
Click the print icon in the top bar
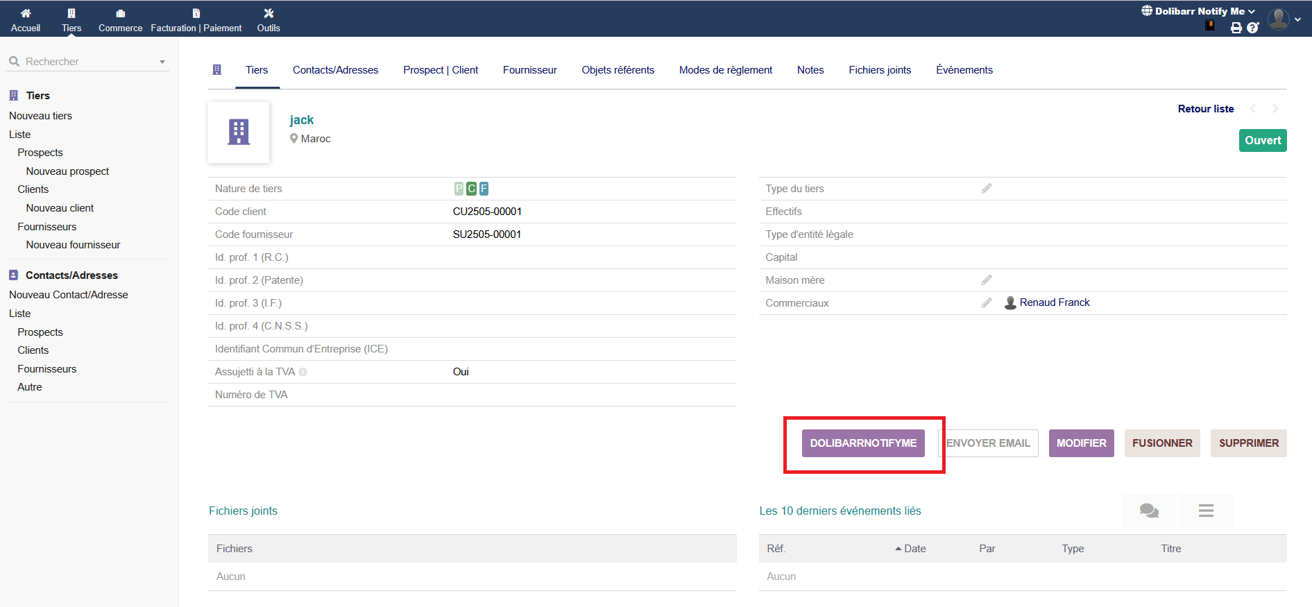[1236, 28]
